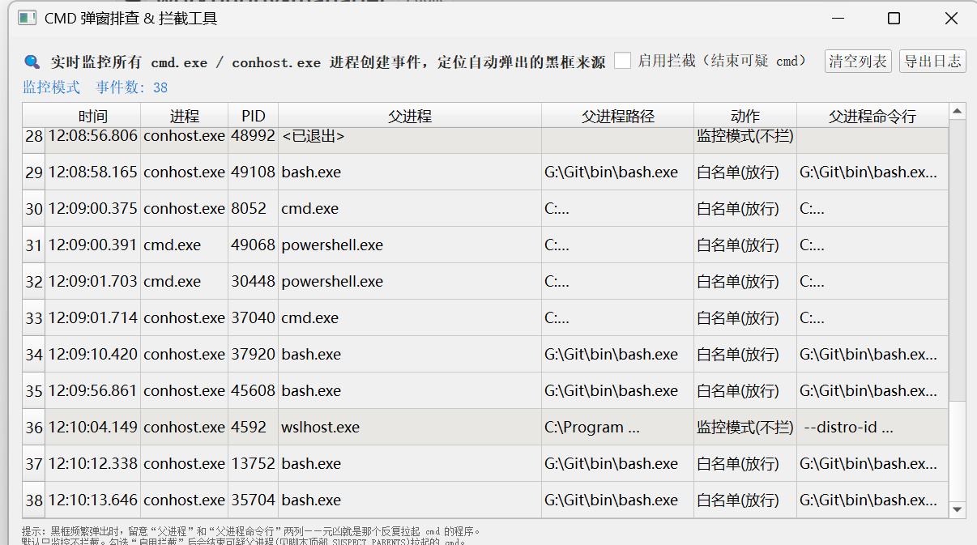Select row header 38
The image size is (977, 545).
[x=33, y=500]
